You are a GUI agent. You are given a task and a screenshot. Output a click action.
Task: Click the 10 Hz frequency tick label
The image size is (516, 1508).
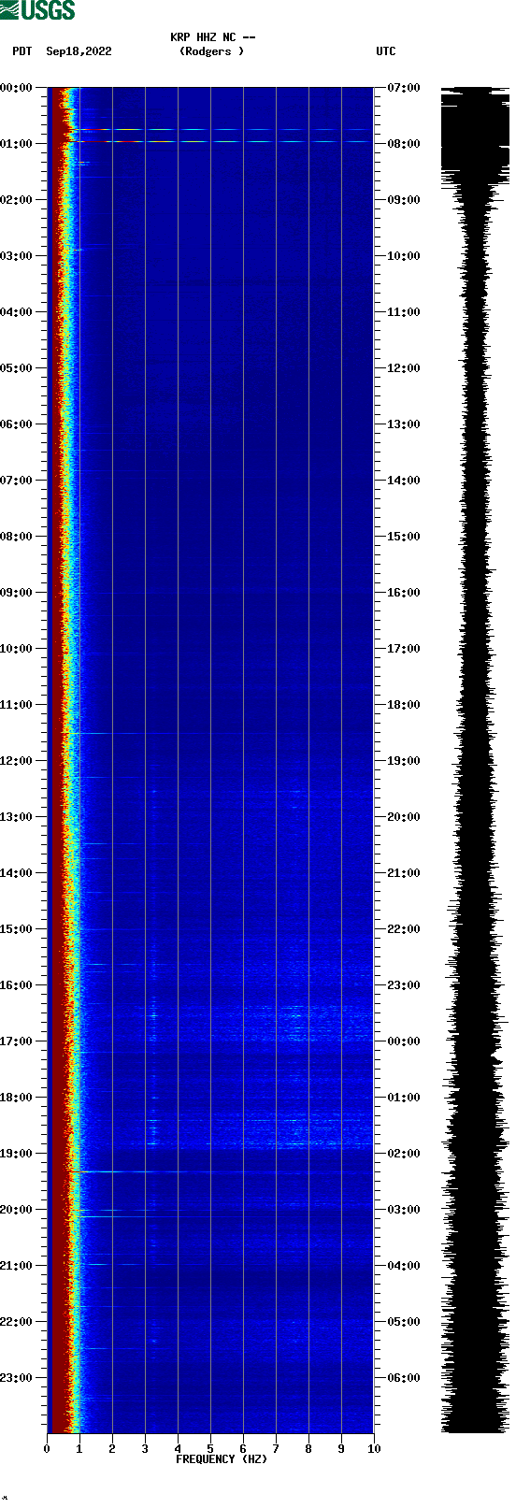click(x=374, y=1449)
